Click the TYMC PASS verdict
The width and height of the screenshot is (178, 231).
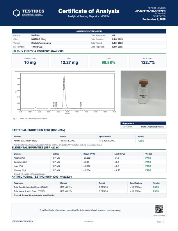(156, 191)
